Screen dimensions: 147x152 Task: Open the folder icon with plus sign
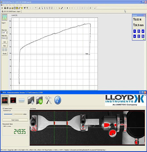(x=31, y=100)
